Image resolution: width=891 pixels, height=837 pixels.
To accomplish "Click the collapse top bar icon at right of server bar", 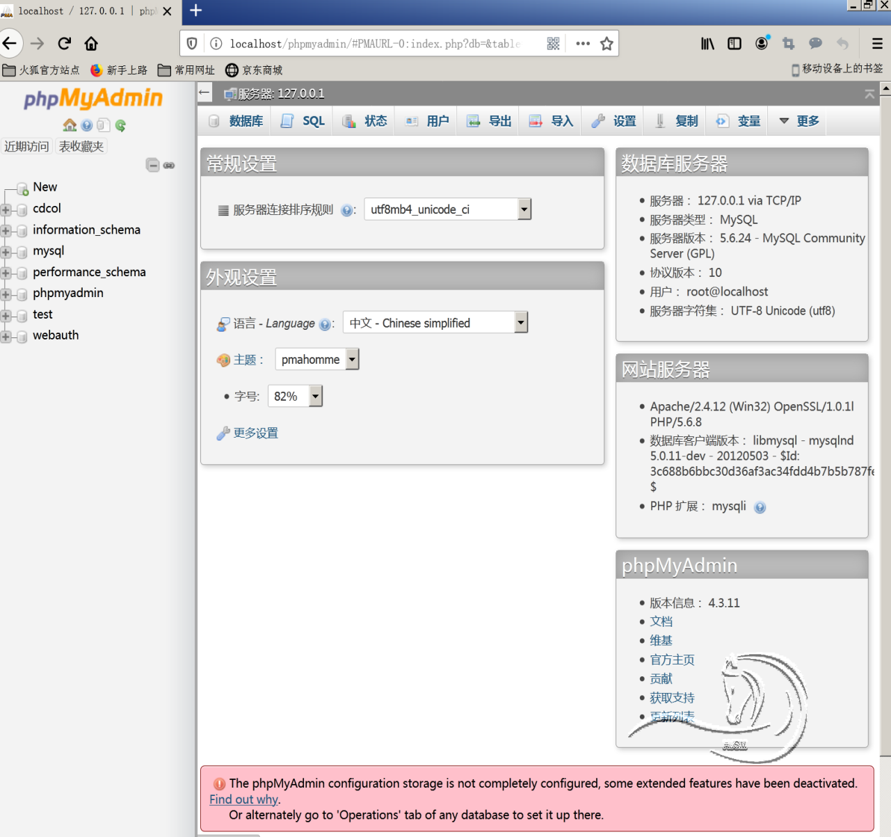I will (x=869, y=94).
